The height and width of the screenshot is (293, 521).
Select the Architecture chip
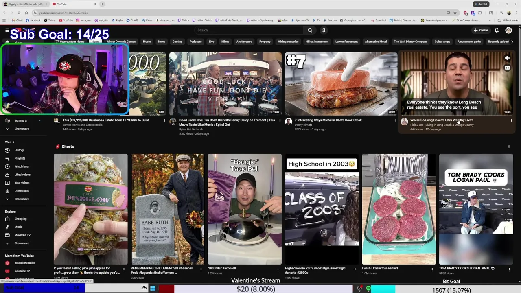[x=244, y=42]
